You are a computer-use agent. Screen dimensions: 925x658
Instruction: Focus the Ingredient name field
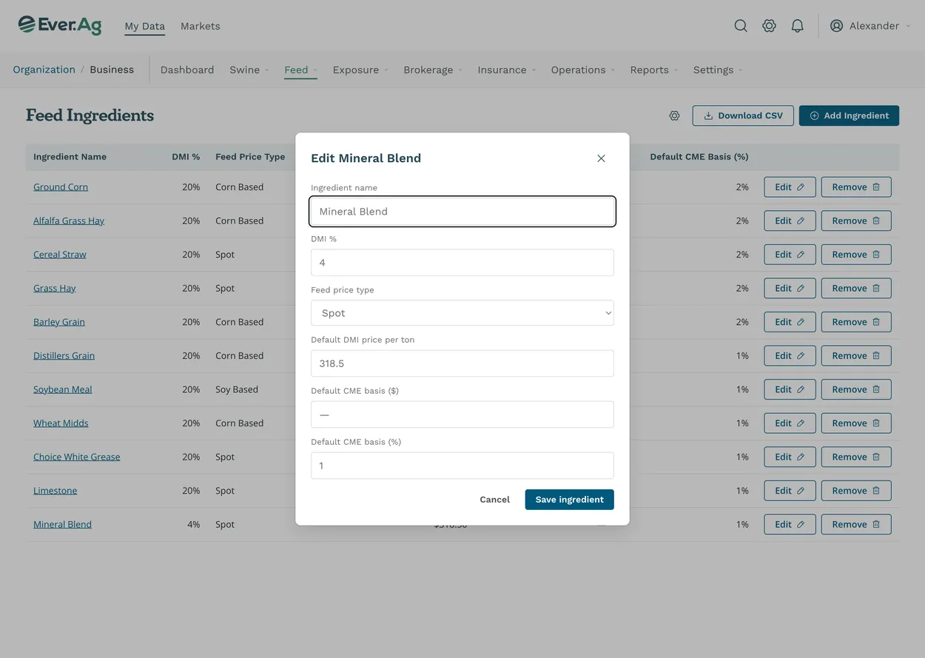tap(462, 211)
